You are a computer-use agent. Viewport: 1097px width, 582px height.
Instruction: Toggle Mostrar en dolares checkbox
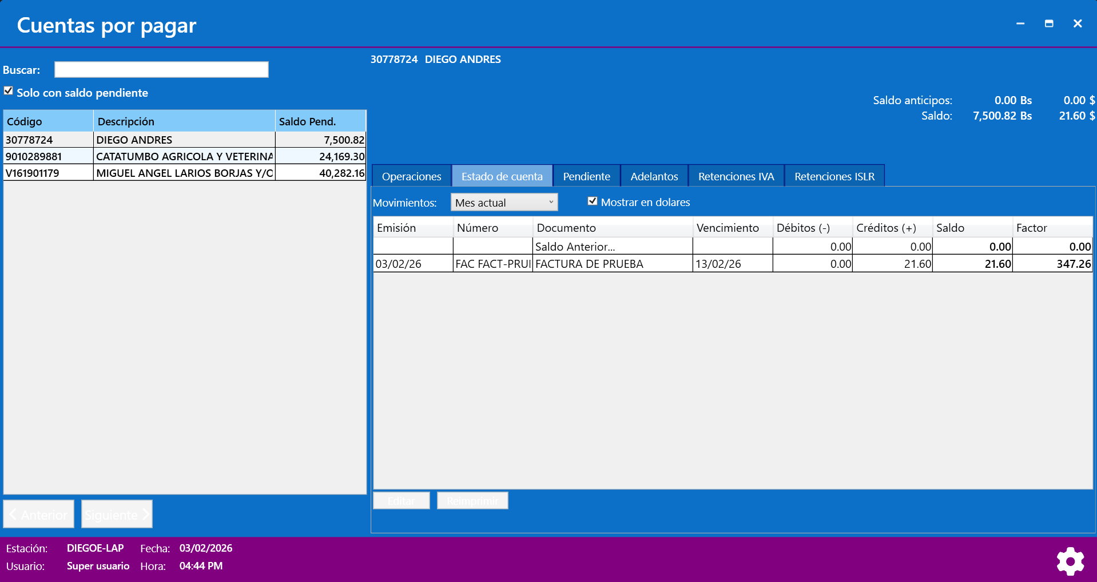(593, 201)
